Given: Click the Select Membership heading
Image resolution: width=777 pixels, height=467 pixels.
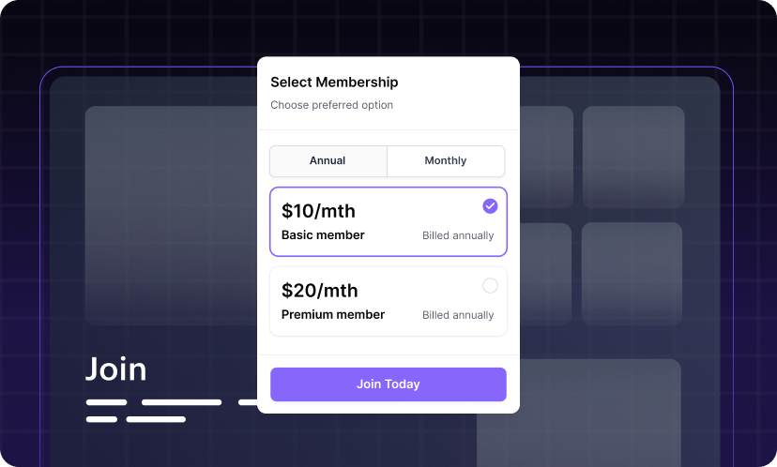Looking at the screenshot, I should (x=334, y=83).
